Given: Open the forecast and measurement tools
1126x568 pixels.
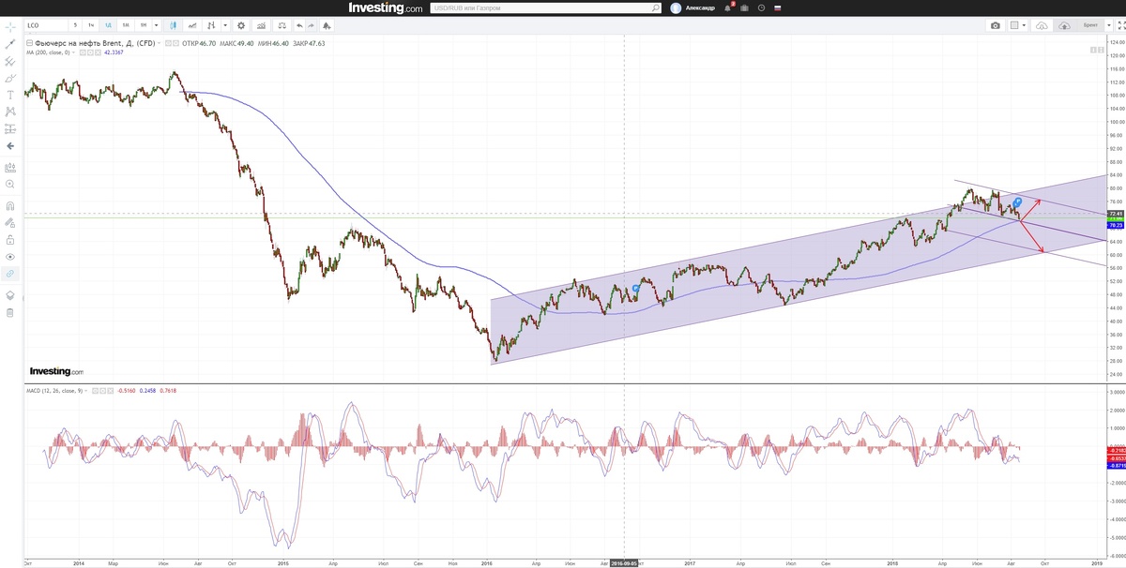Looking at the screenshot, I should [x=10, y=128].
